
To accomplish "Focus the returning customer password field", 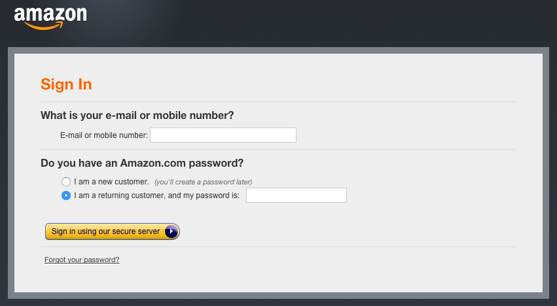I will click(x=296, y=195).
